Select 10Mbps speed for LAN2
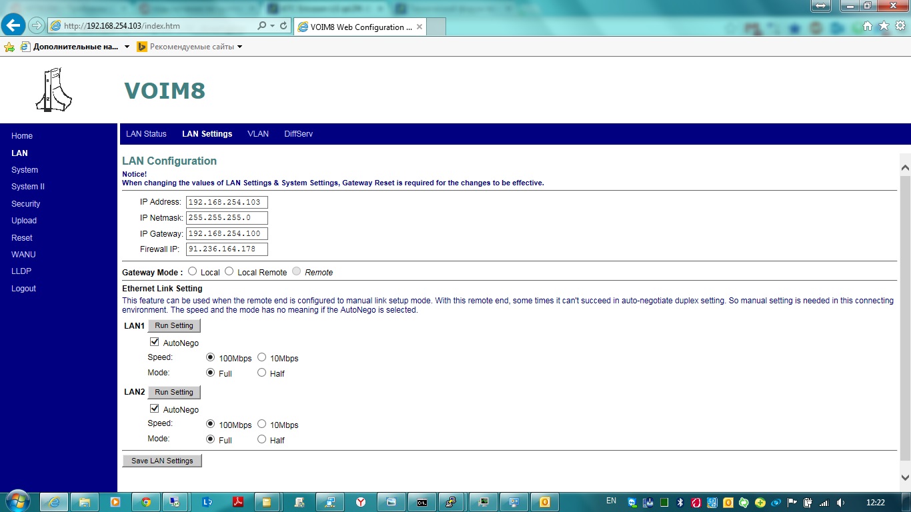The image size is (911, 512). [261, 424]
